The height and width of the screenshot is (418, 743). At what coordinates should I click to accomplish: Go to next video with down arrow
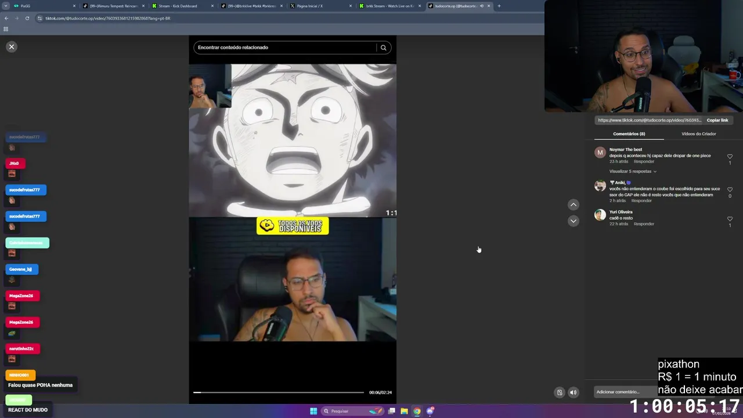(x=573, y=221)
